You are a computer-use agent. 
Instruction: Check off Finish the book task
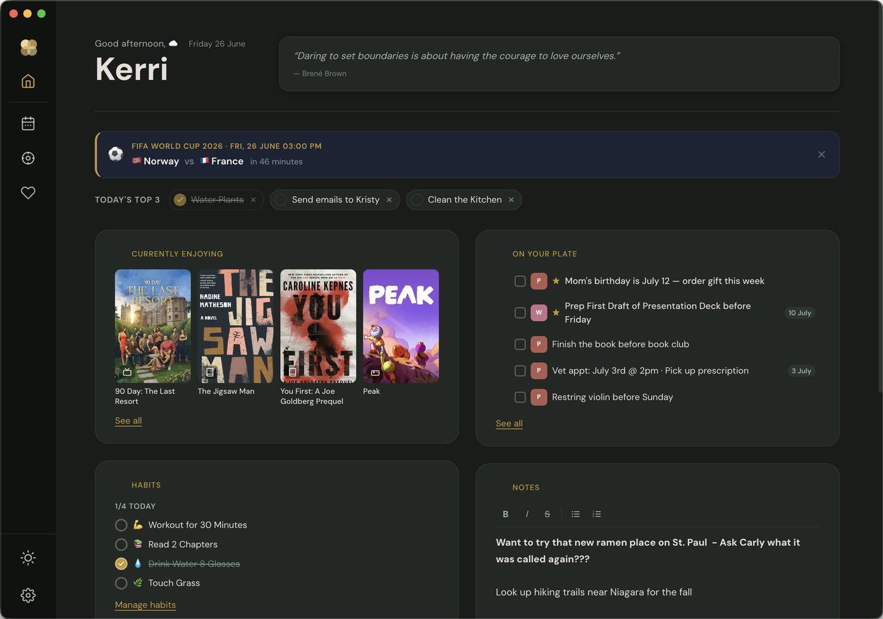[520, 345]
